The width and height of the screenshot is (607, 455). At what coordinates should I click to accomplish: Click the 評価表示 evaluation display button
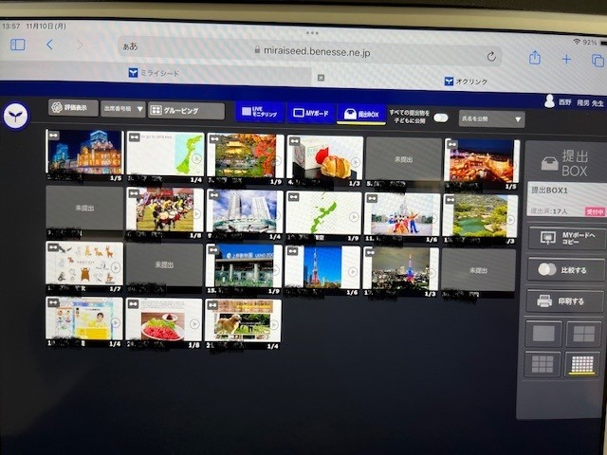click(74, 108)
